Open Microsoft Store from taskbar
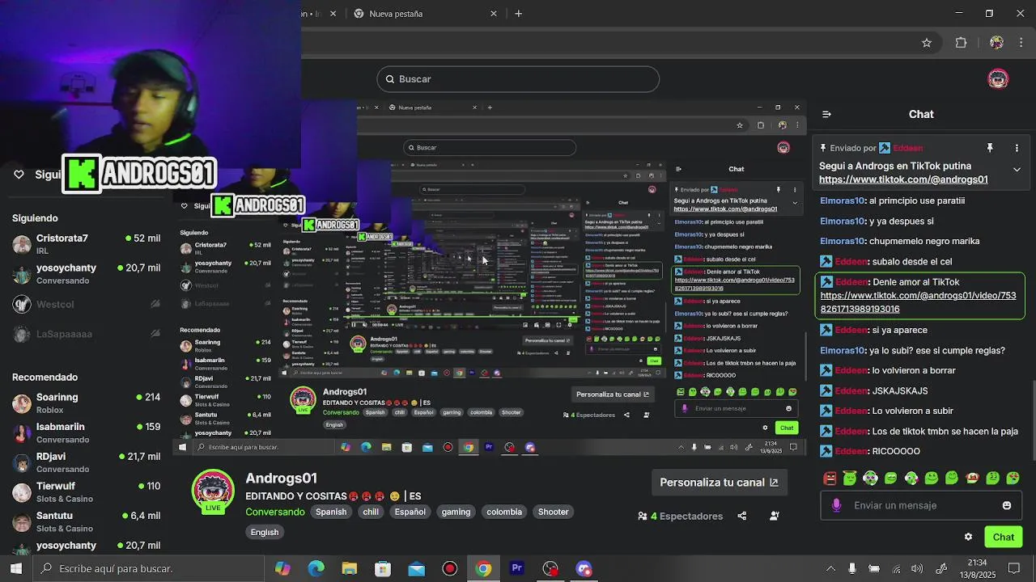The height and width of the screenshot is (582, 1036). [383, 568]
